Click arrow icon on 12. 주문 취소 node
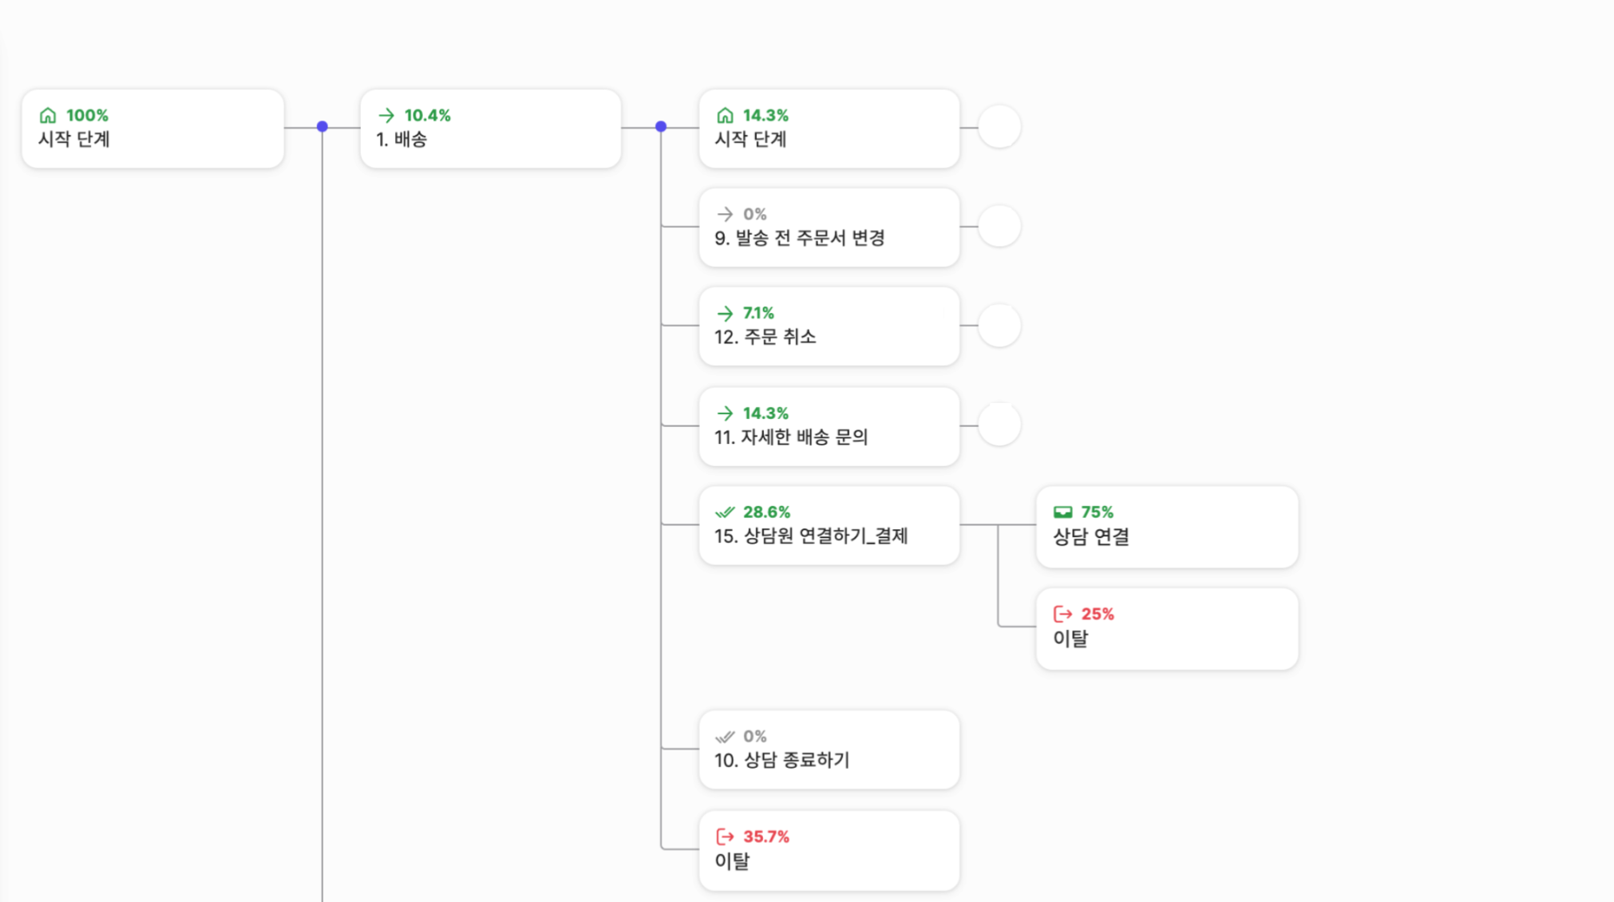The width and height of the screenshot is (1614, 902). pyautogui.click(x=725, y=313)
